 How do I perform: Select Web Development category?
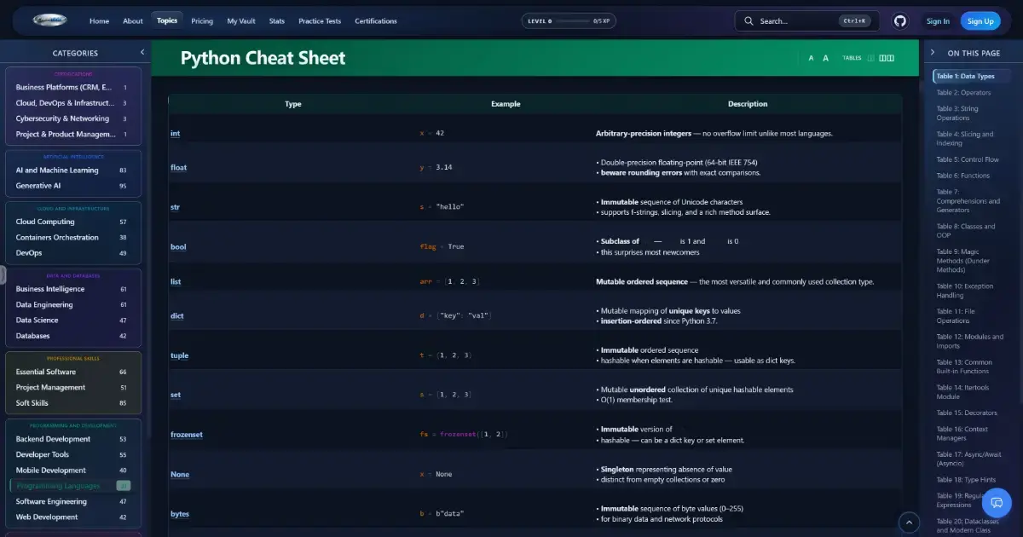73,517
